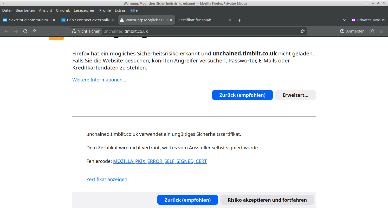388x223 pixels.
Task: Open the Extensions puzzle icon
Action: click(x=372, y=31)
